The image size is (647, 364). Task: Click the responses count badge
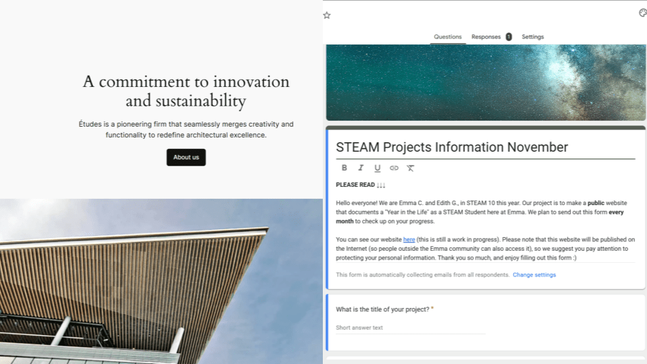(509, 37)
